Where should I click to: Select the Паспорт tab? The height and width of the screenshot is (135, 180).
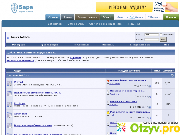(171, 17)
